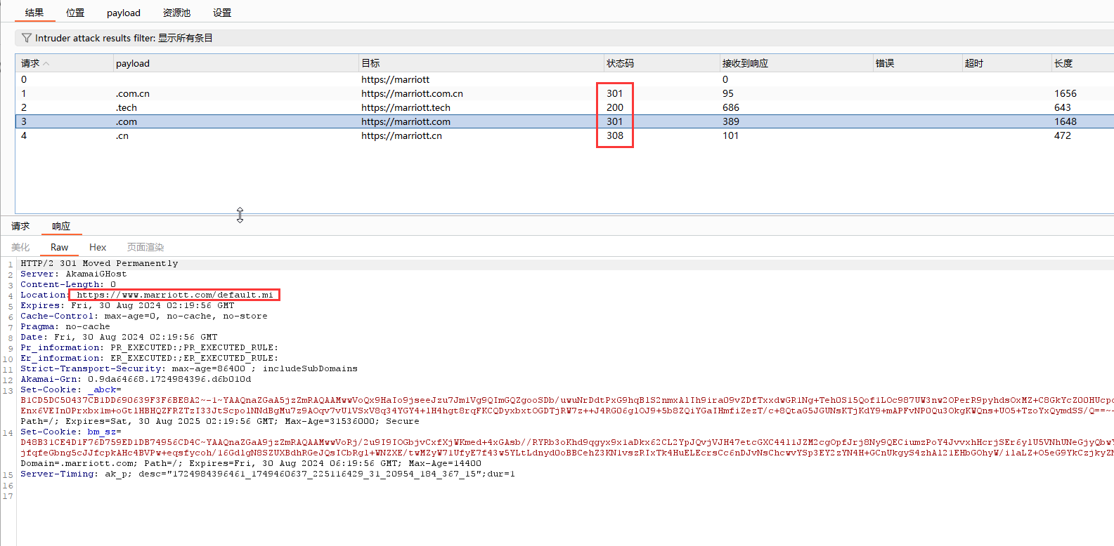Sort by the 目标 column header

point(481,63)
